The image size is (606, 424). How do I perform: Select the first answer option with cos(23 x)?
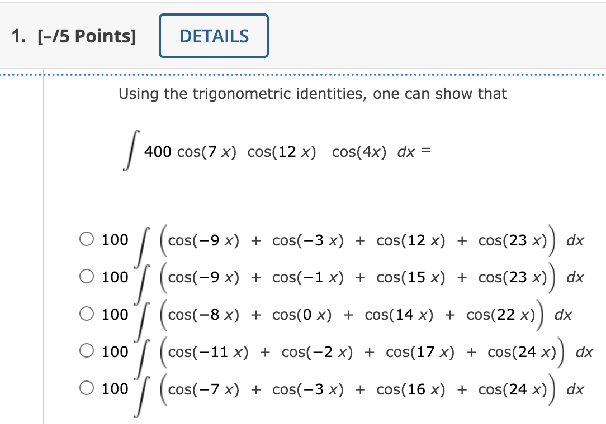pyautogui.click(x=87, y=239)
